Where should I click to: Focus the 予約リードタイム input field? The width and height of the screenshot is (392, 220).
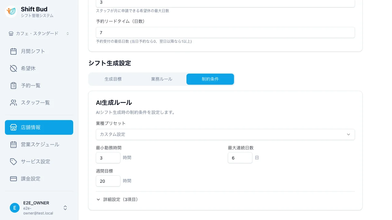pyautogui.click(x=225, y=32)
